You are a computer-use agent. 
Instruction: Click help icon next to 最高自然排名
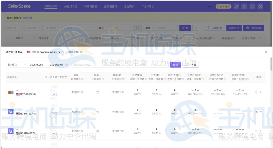click(x=82, y=79)
